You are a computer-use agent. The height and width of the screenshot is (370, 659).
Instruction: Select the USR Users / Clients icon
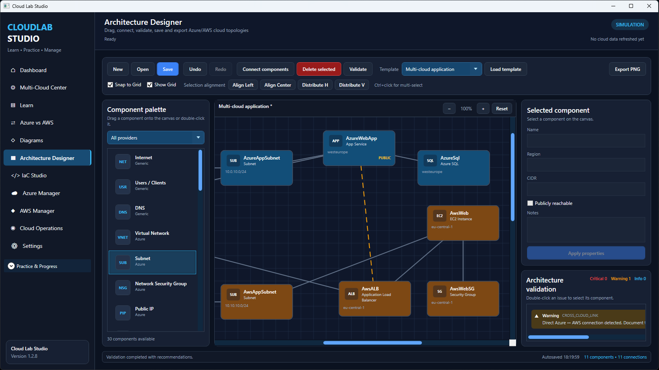click(x=123, y=187)
